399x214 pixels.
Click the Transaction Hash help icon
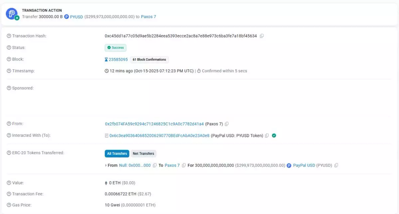[9, 36]
